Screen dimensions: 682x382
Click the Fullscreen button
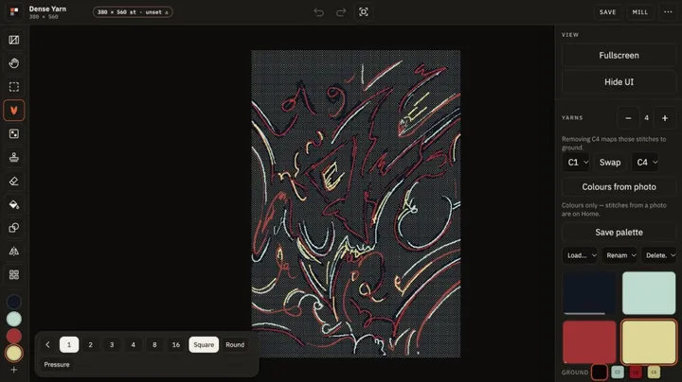pyautogui.click(x=619, y=55)
